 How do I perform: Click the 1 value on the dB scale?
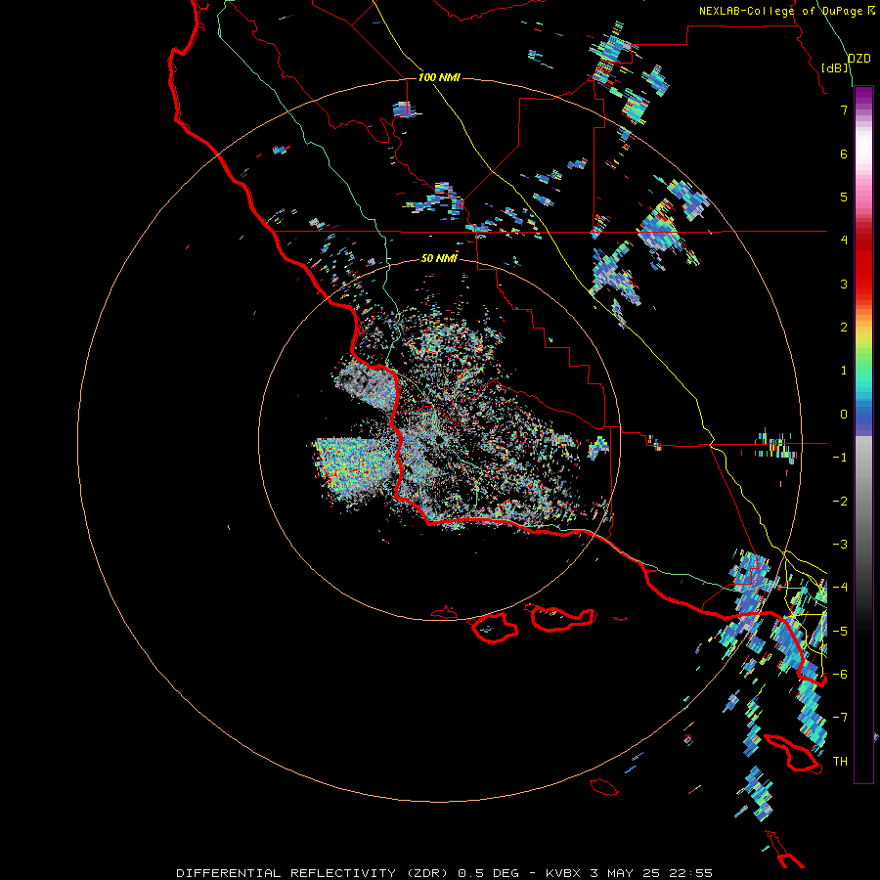pos(844,371)
